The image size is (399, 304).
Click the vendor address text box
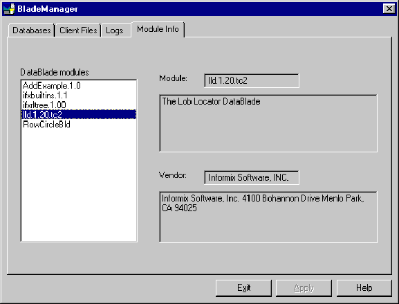click(268, 217)
